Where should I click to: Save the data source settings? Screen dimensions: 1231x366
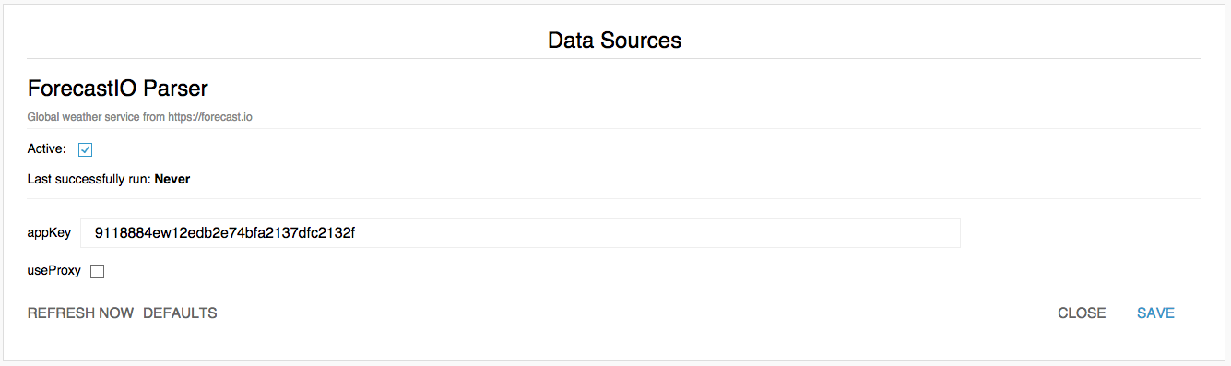click(1155, 313)
